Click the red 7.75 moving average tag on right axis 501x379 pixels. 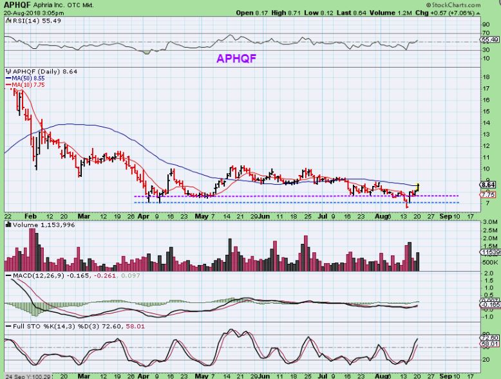click(488, 194)
